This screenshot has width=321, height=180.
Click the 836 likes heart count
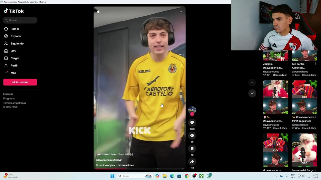coord(296,128)
